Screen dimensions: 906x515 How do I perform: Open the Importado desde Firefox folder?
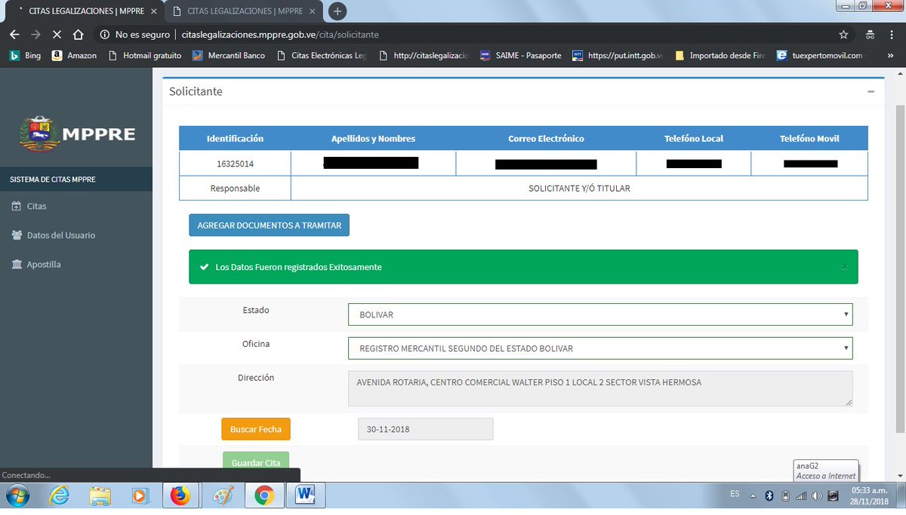pyautogui.click(x=720, y=55)
